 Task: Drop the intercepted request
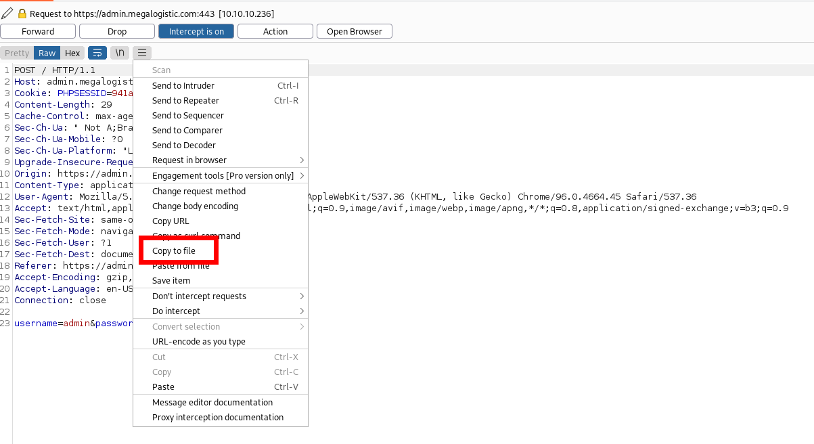coord(117,31)
